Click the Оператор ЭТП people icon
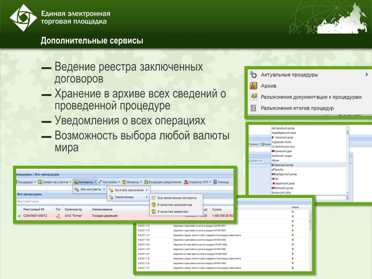Image resolution: width=372 pixels, height=279 pixels. click(x=186, y=182)
